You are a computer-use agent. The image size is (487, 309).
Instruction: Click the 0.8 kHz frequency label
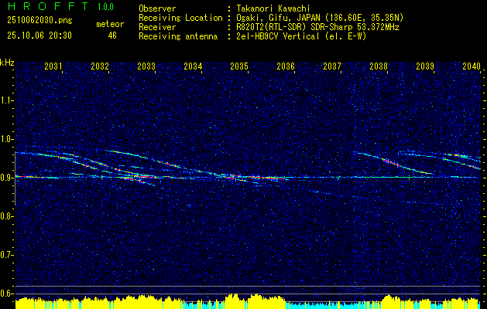pyautogui.click(x=6, y=216)
